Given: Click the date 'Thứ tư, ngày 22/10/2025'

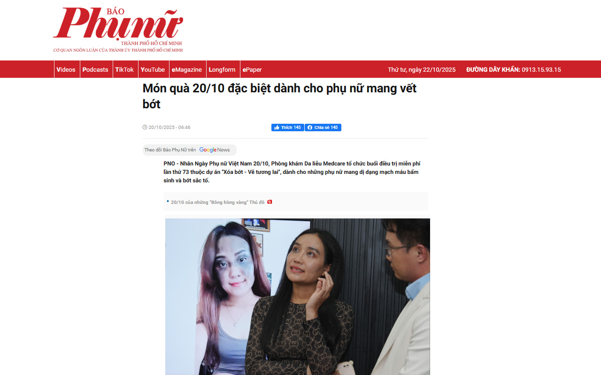Looking at the screenshot, I should click(422, 70).
